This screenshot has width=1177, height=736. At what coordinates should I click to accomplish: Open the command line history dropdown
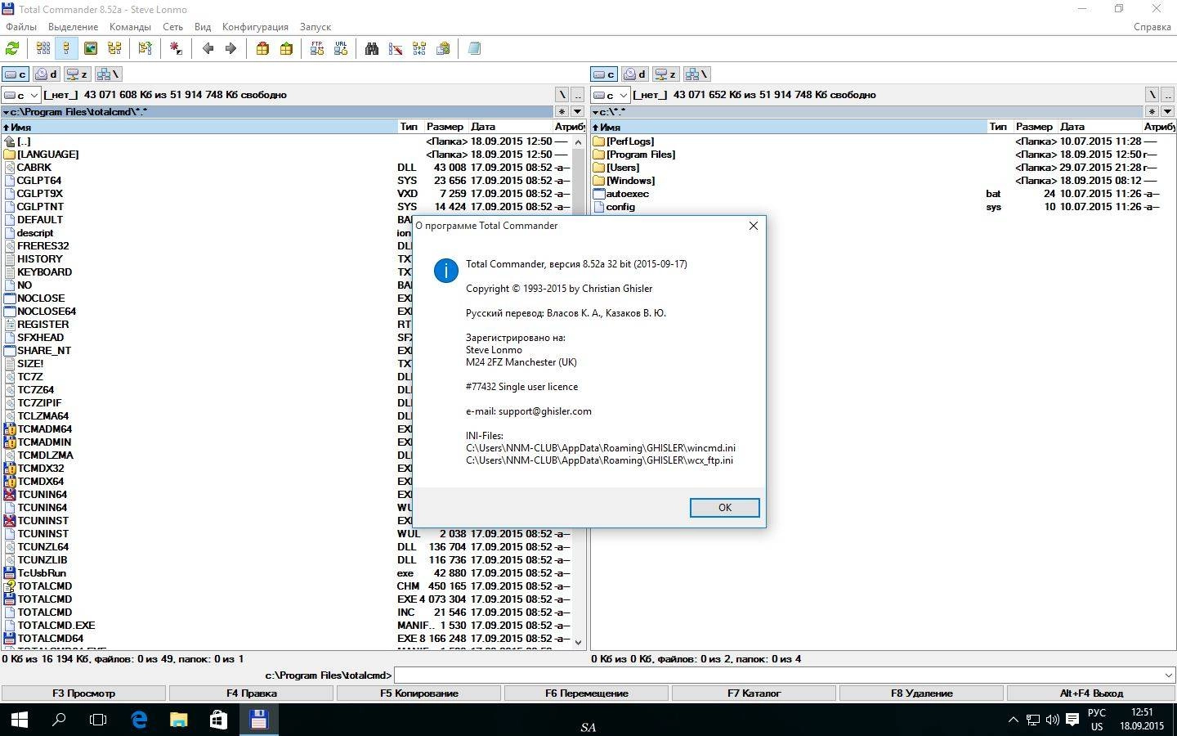pos(1168,675)
